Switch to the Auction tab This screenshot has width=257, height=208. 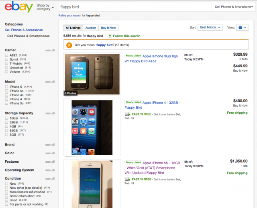point(91,28)
